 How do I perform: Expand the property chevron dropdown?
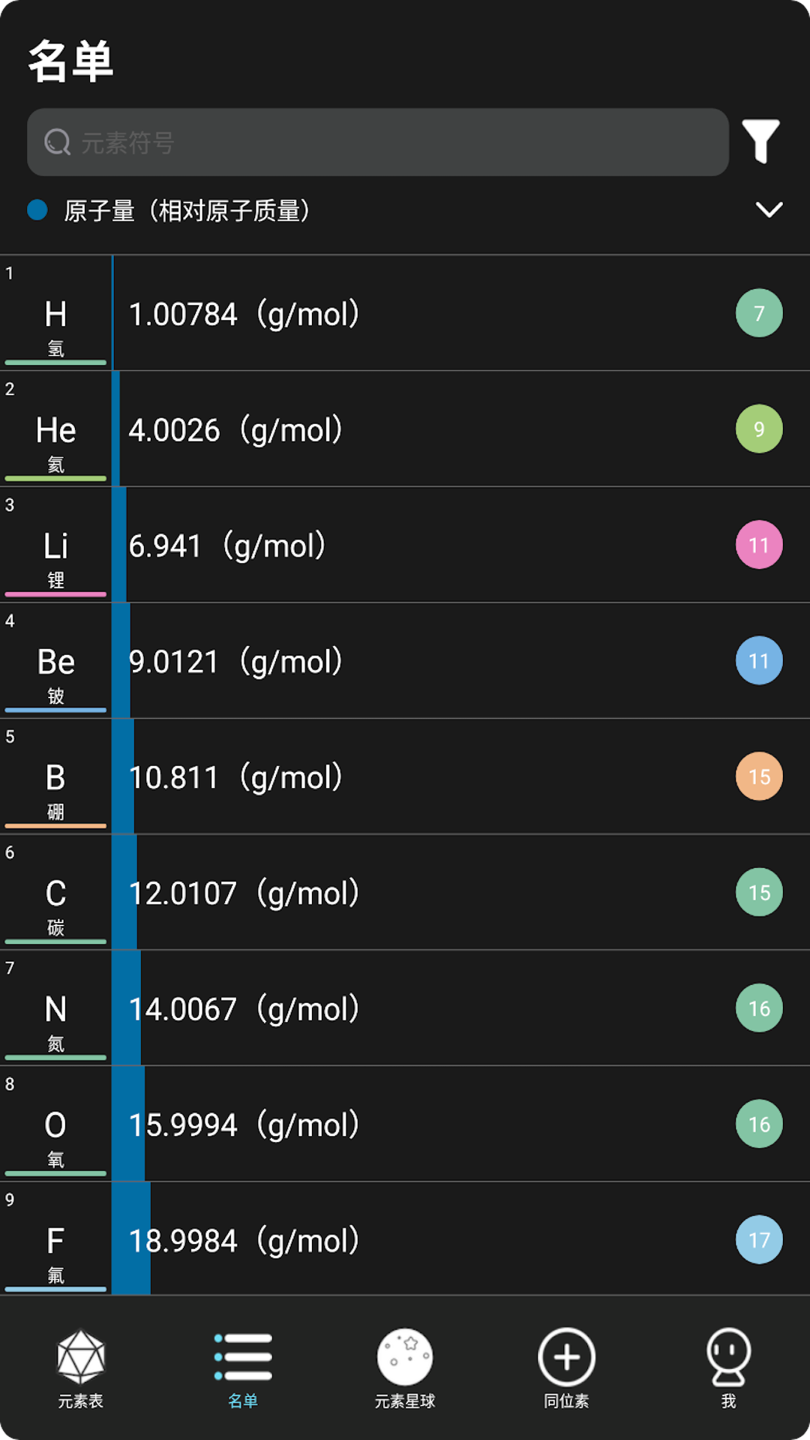click(x=769, y=210)
